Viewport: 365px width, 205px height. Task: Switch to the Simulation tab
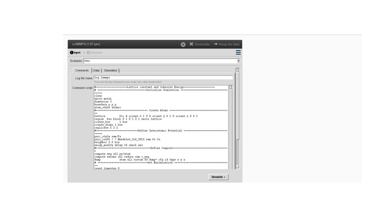tap(111, 71)
